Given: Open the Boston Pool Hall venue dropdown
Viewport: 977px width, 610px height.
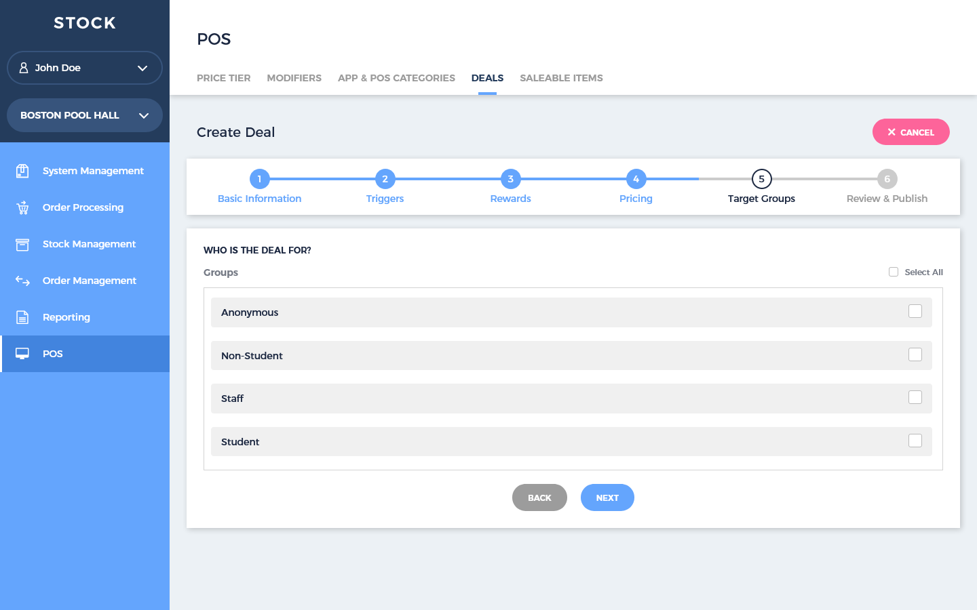Looking at the screenshot, I should (143, 115).
